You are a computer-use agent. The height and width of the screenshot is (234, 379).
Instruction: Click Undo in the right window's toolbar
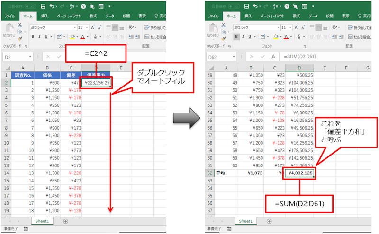point(256,6)
